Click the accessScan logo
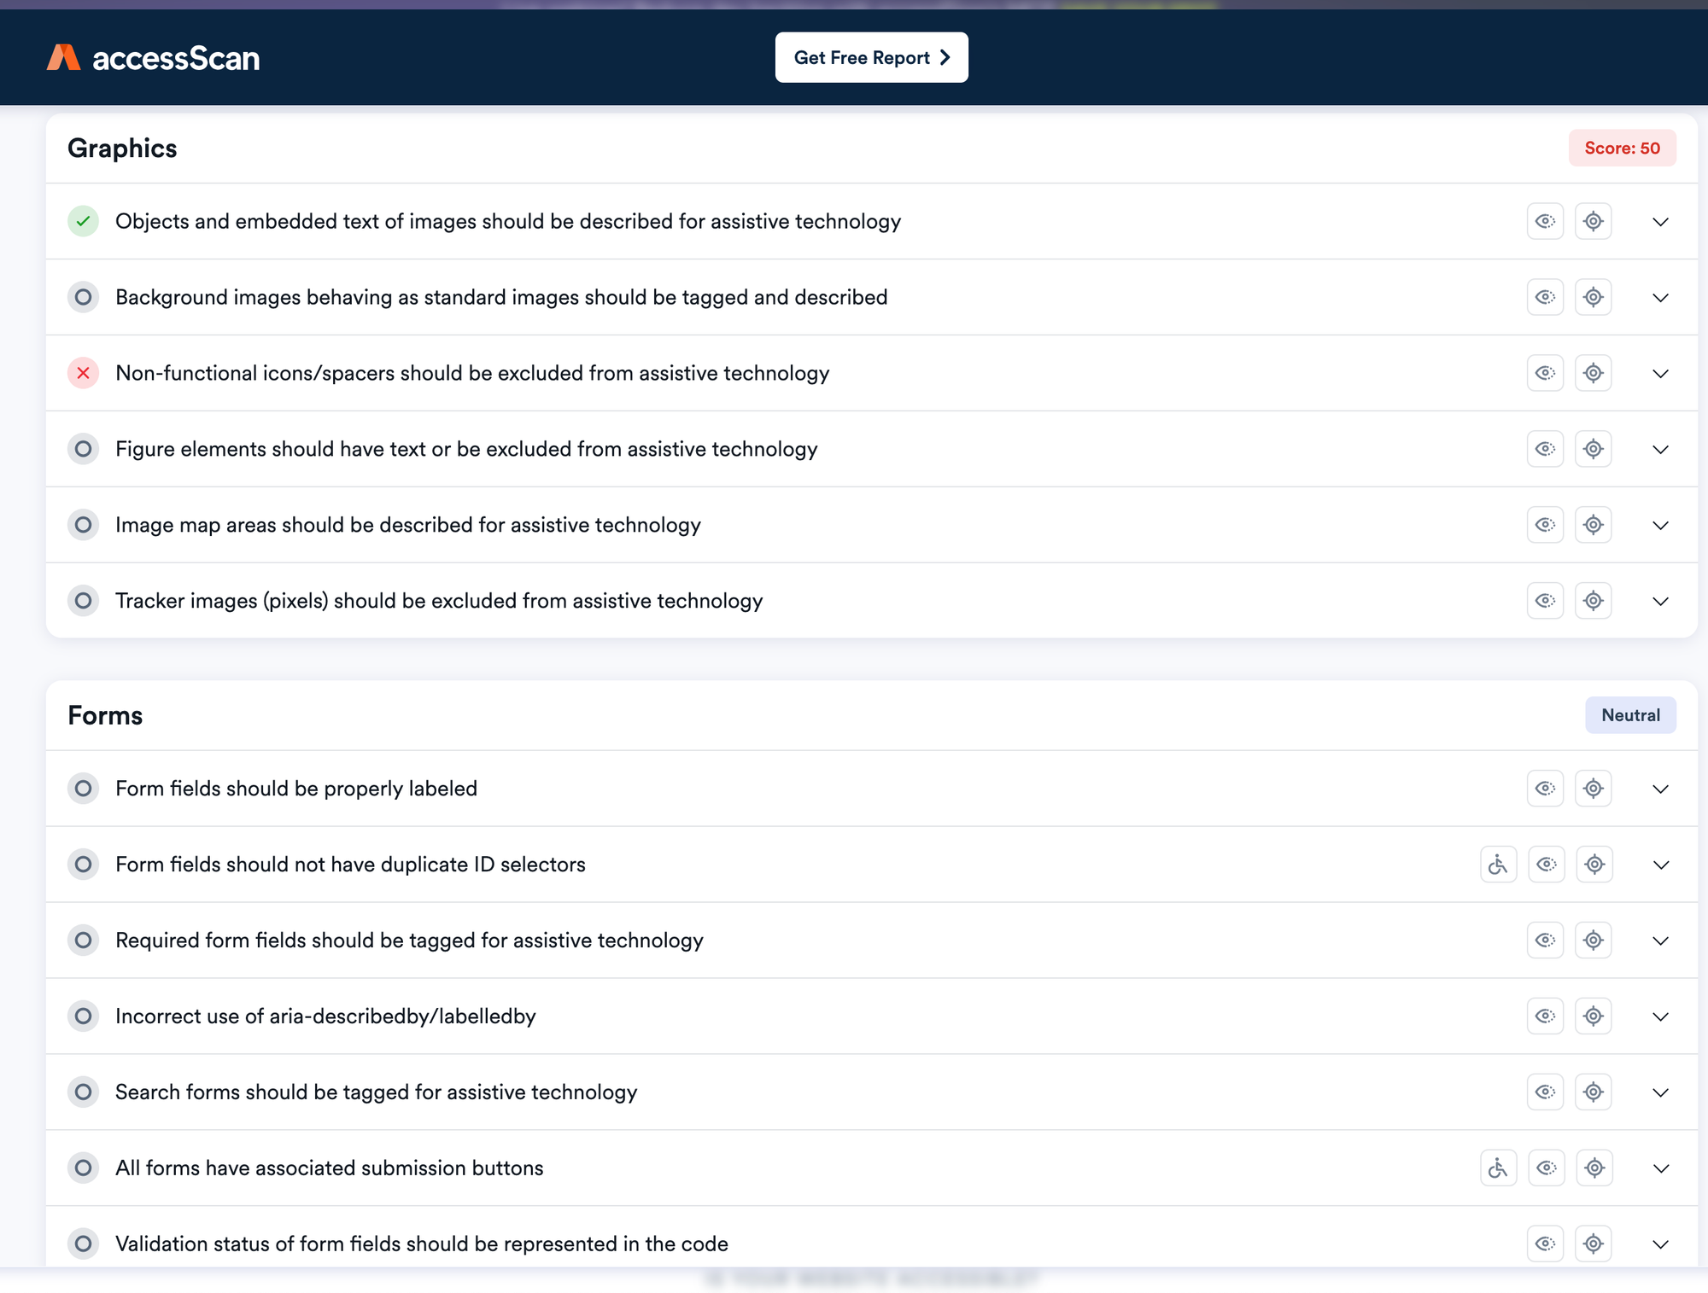 coord(154,58)
